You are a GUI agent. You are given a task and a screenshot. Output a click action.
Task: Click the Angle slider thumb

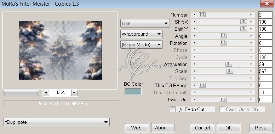click(x=223, y=36)
